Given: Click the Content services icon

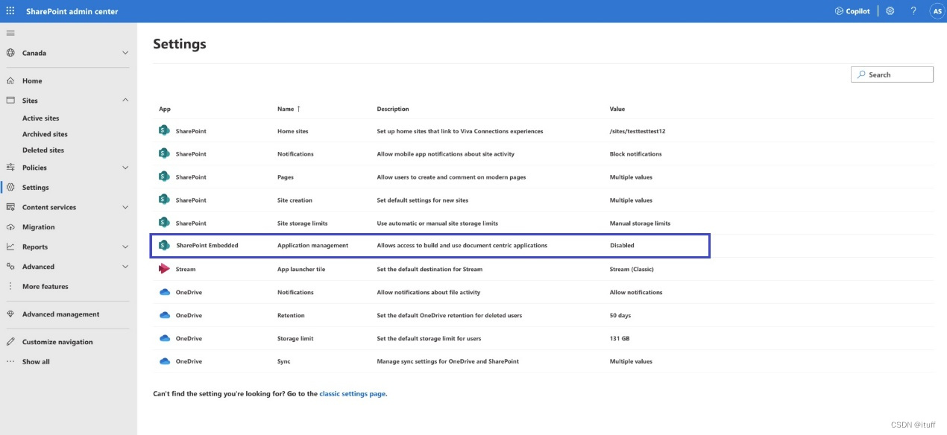Looking at the screenshot, I should click(10, 207).
